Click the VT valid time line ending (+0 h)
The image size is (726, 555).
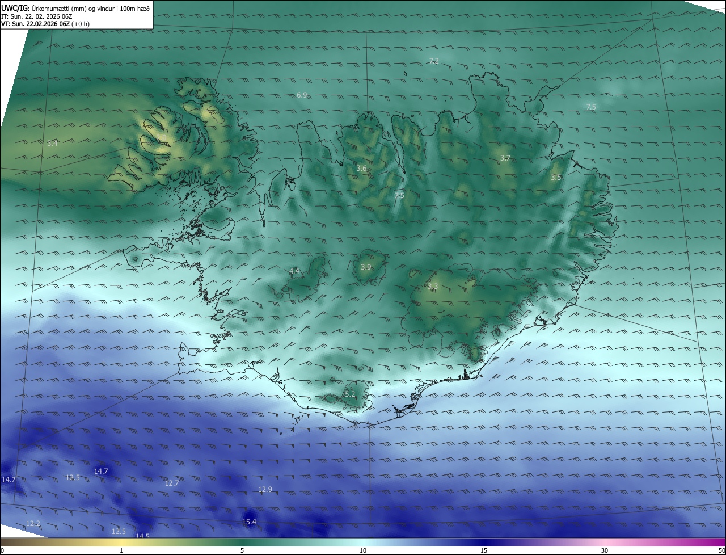point(45,24)
